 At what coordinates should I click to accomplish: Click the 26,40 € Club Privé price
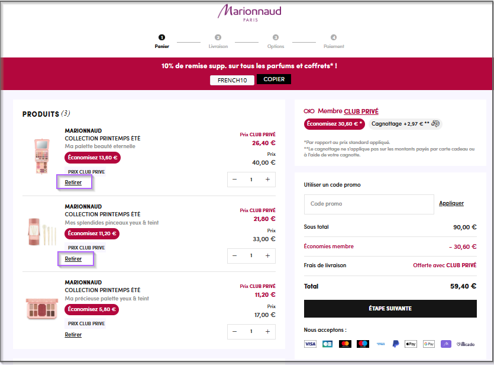click(264, 143)
